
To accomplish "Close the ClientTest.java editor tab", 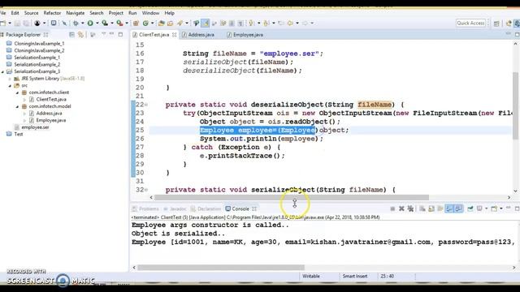I will [x=175, y=34].
